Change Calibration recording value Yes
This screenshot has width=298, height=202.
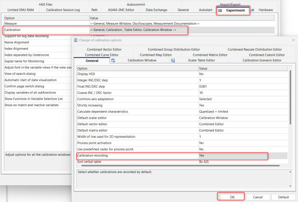[x=243, y=155]
